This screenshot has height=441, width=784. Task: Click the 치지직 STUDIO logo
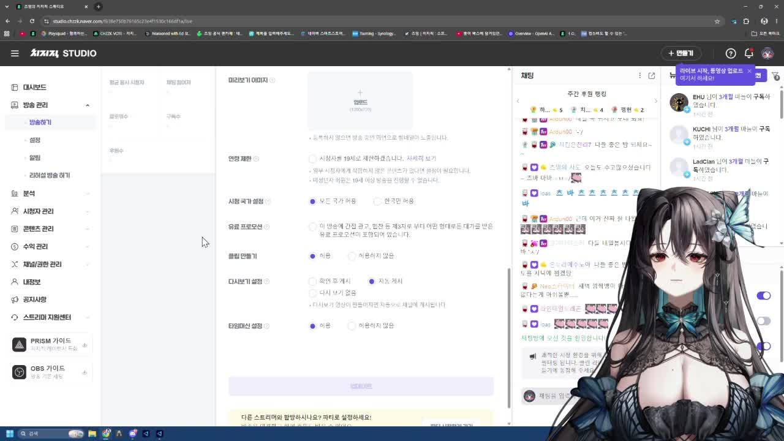tap(63, 53)
